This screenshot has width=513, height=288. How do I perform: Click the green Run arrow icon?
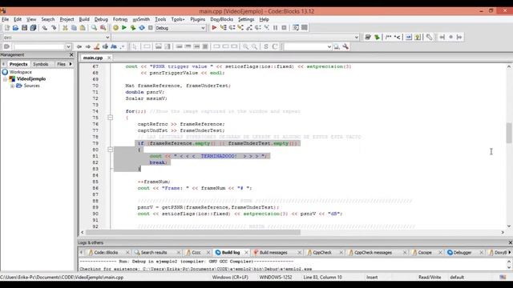click(x=124, y=28)
